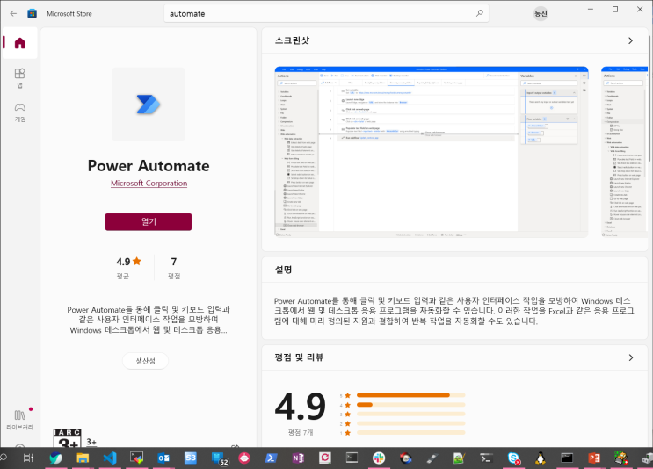This screenshot has height=469, width=653.
Task: Click the 4-star rating bar
Action: (x=410, y=405)
